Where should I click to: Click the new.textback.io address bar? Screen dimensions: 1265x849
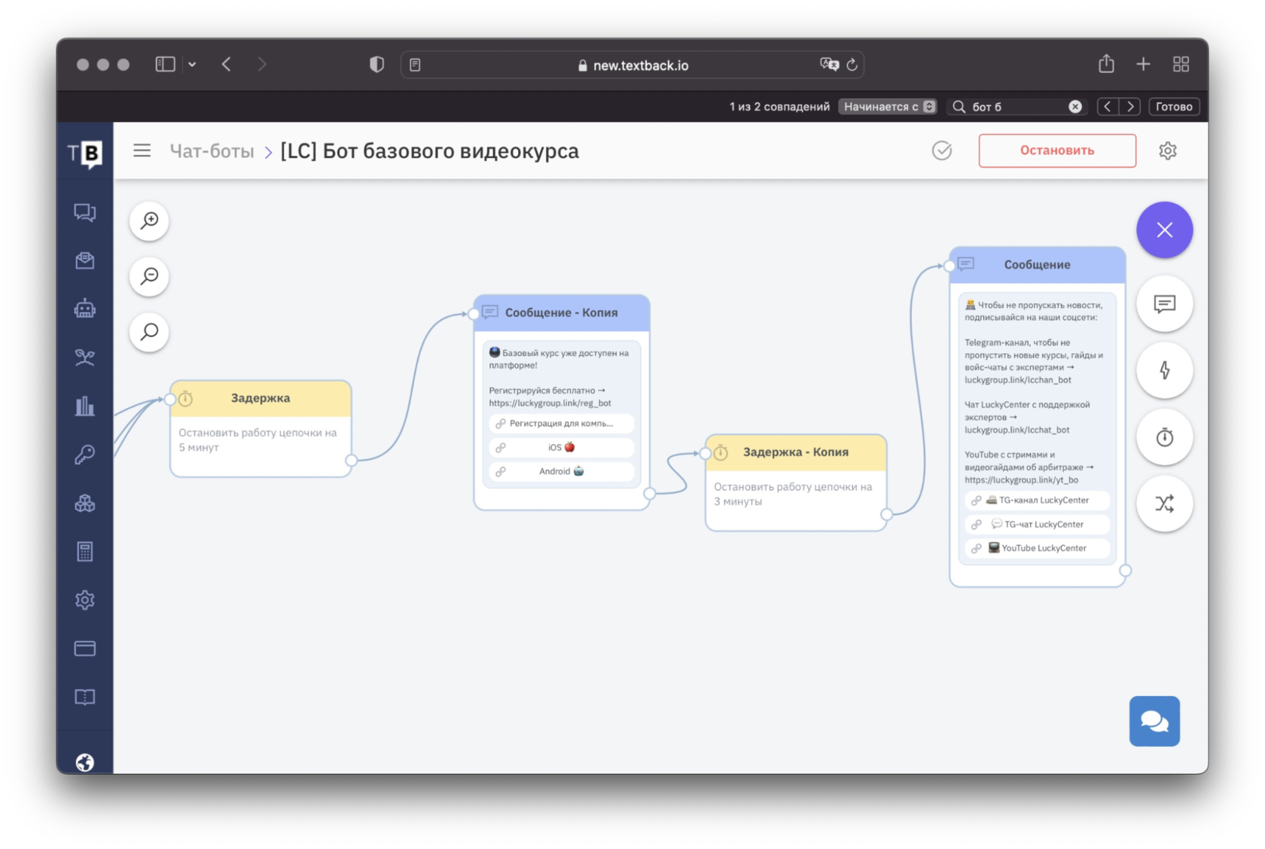632,65
